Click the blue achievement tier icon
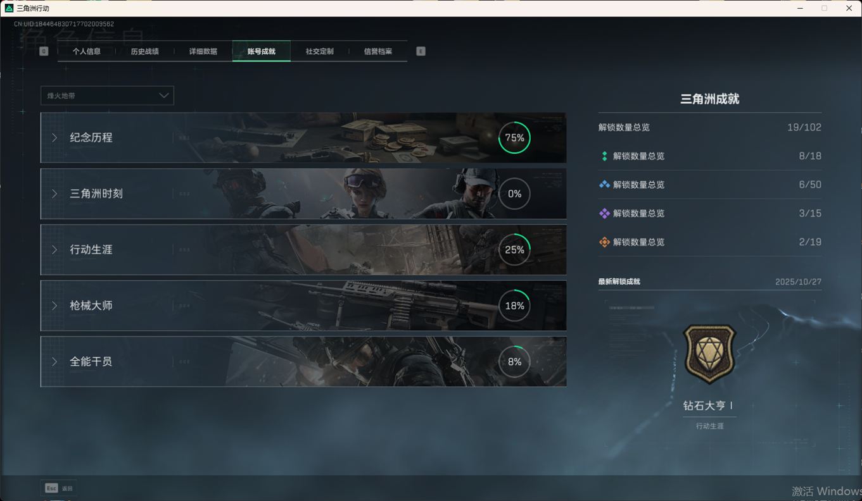The image size is (862, 501). coord(604,185)
